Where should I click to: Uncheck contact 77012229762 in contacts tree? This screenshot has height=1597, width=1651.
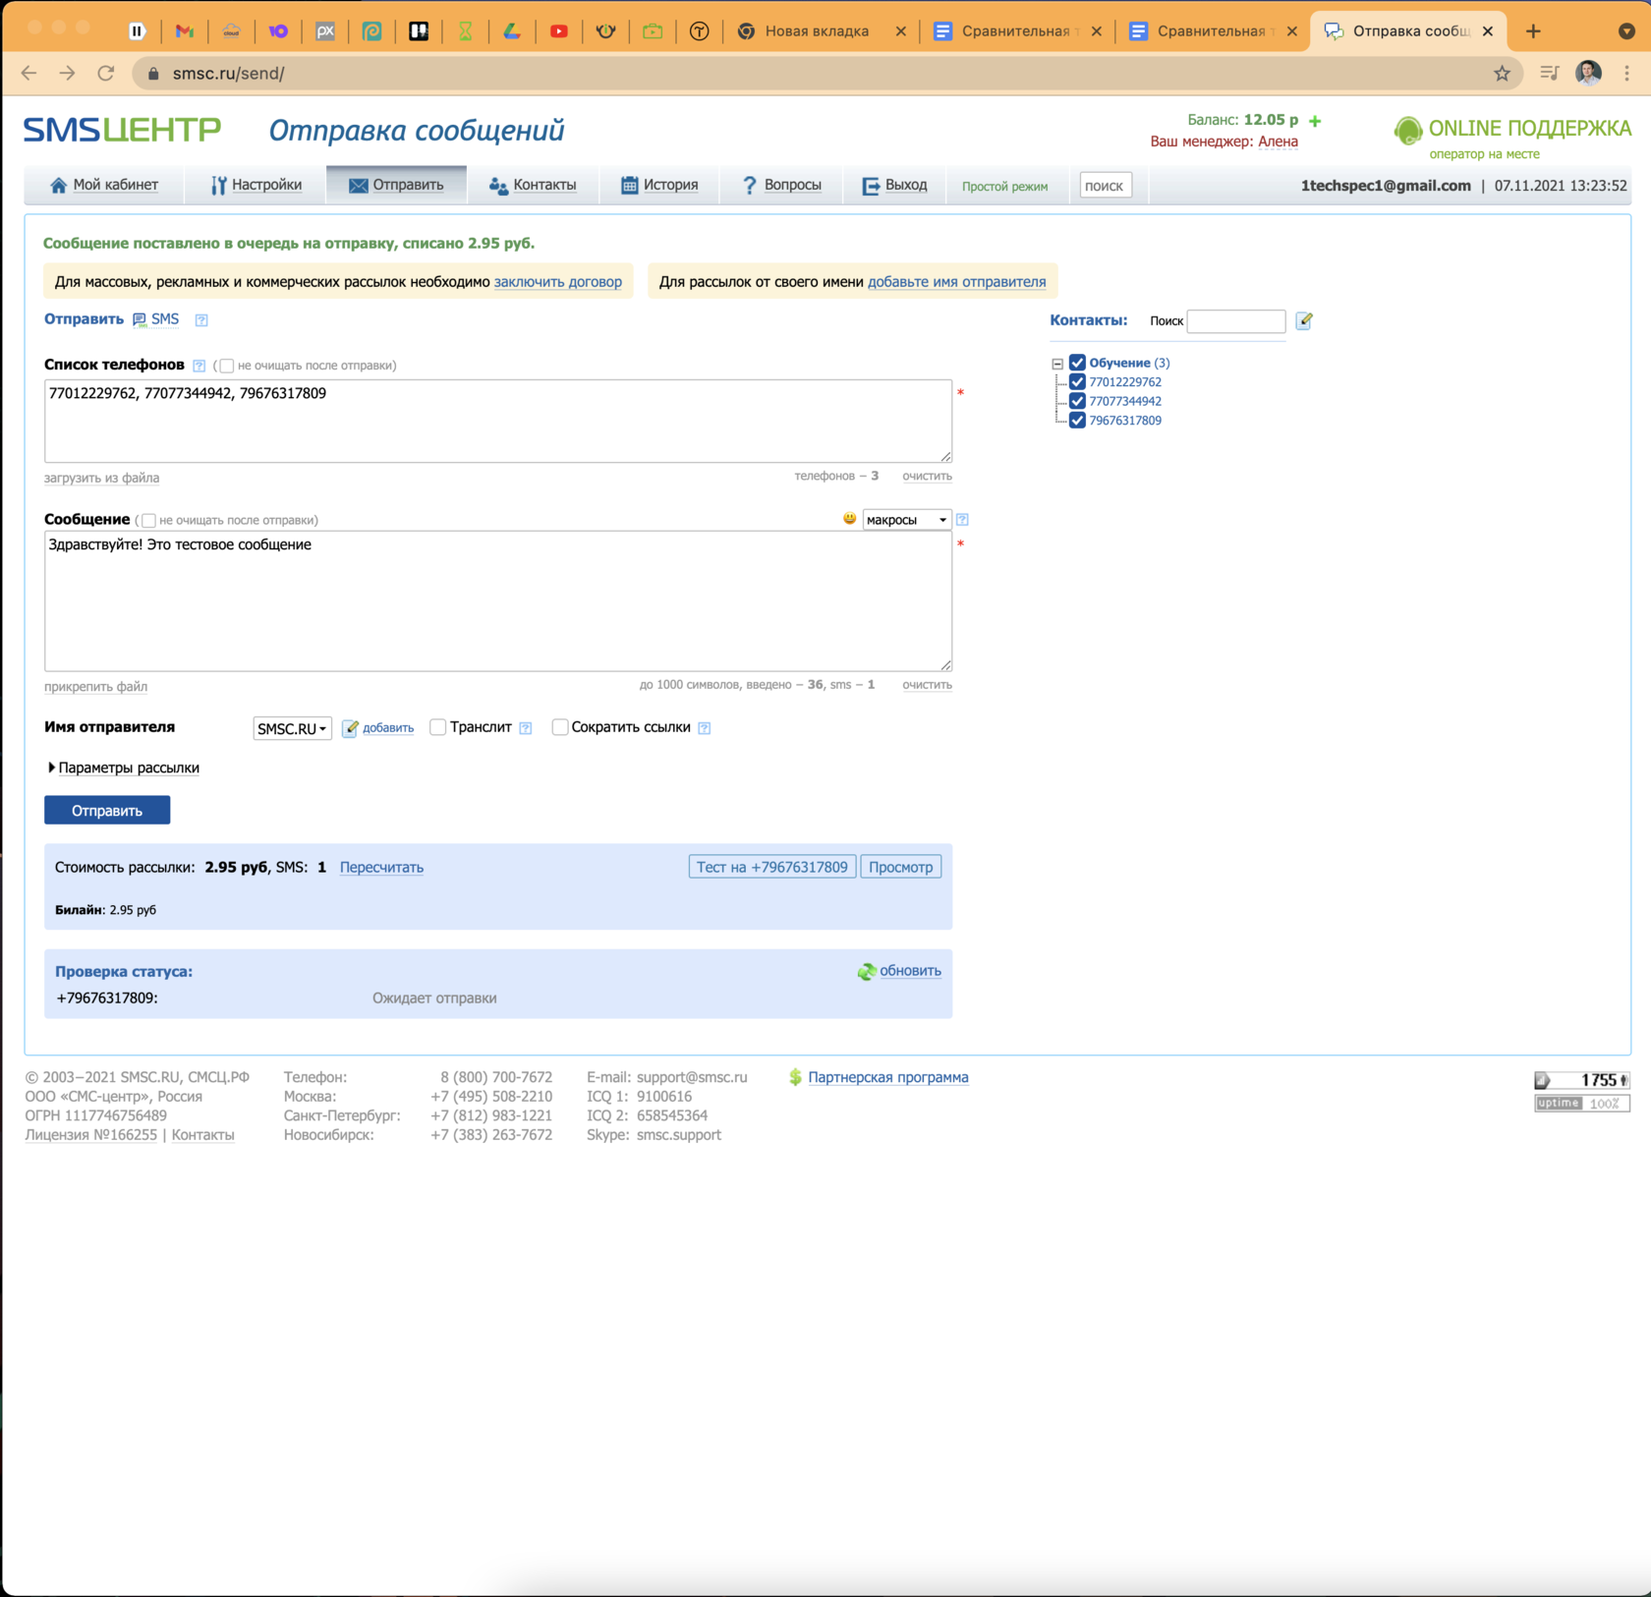coord(1077,382)
